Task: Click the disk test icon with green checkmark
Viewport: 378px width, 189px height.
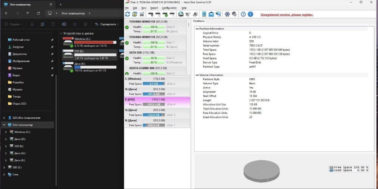Action: tap(165, 14)
